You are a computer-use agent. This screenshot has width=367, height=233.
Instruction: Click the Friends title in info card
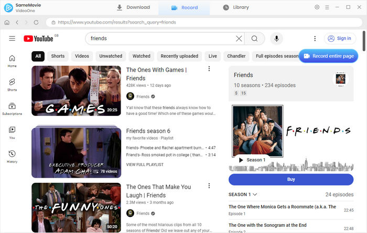tap(243, 75)
